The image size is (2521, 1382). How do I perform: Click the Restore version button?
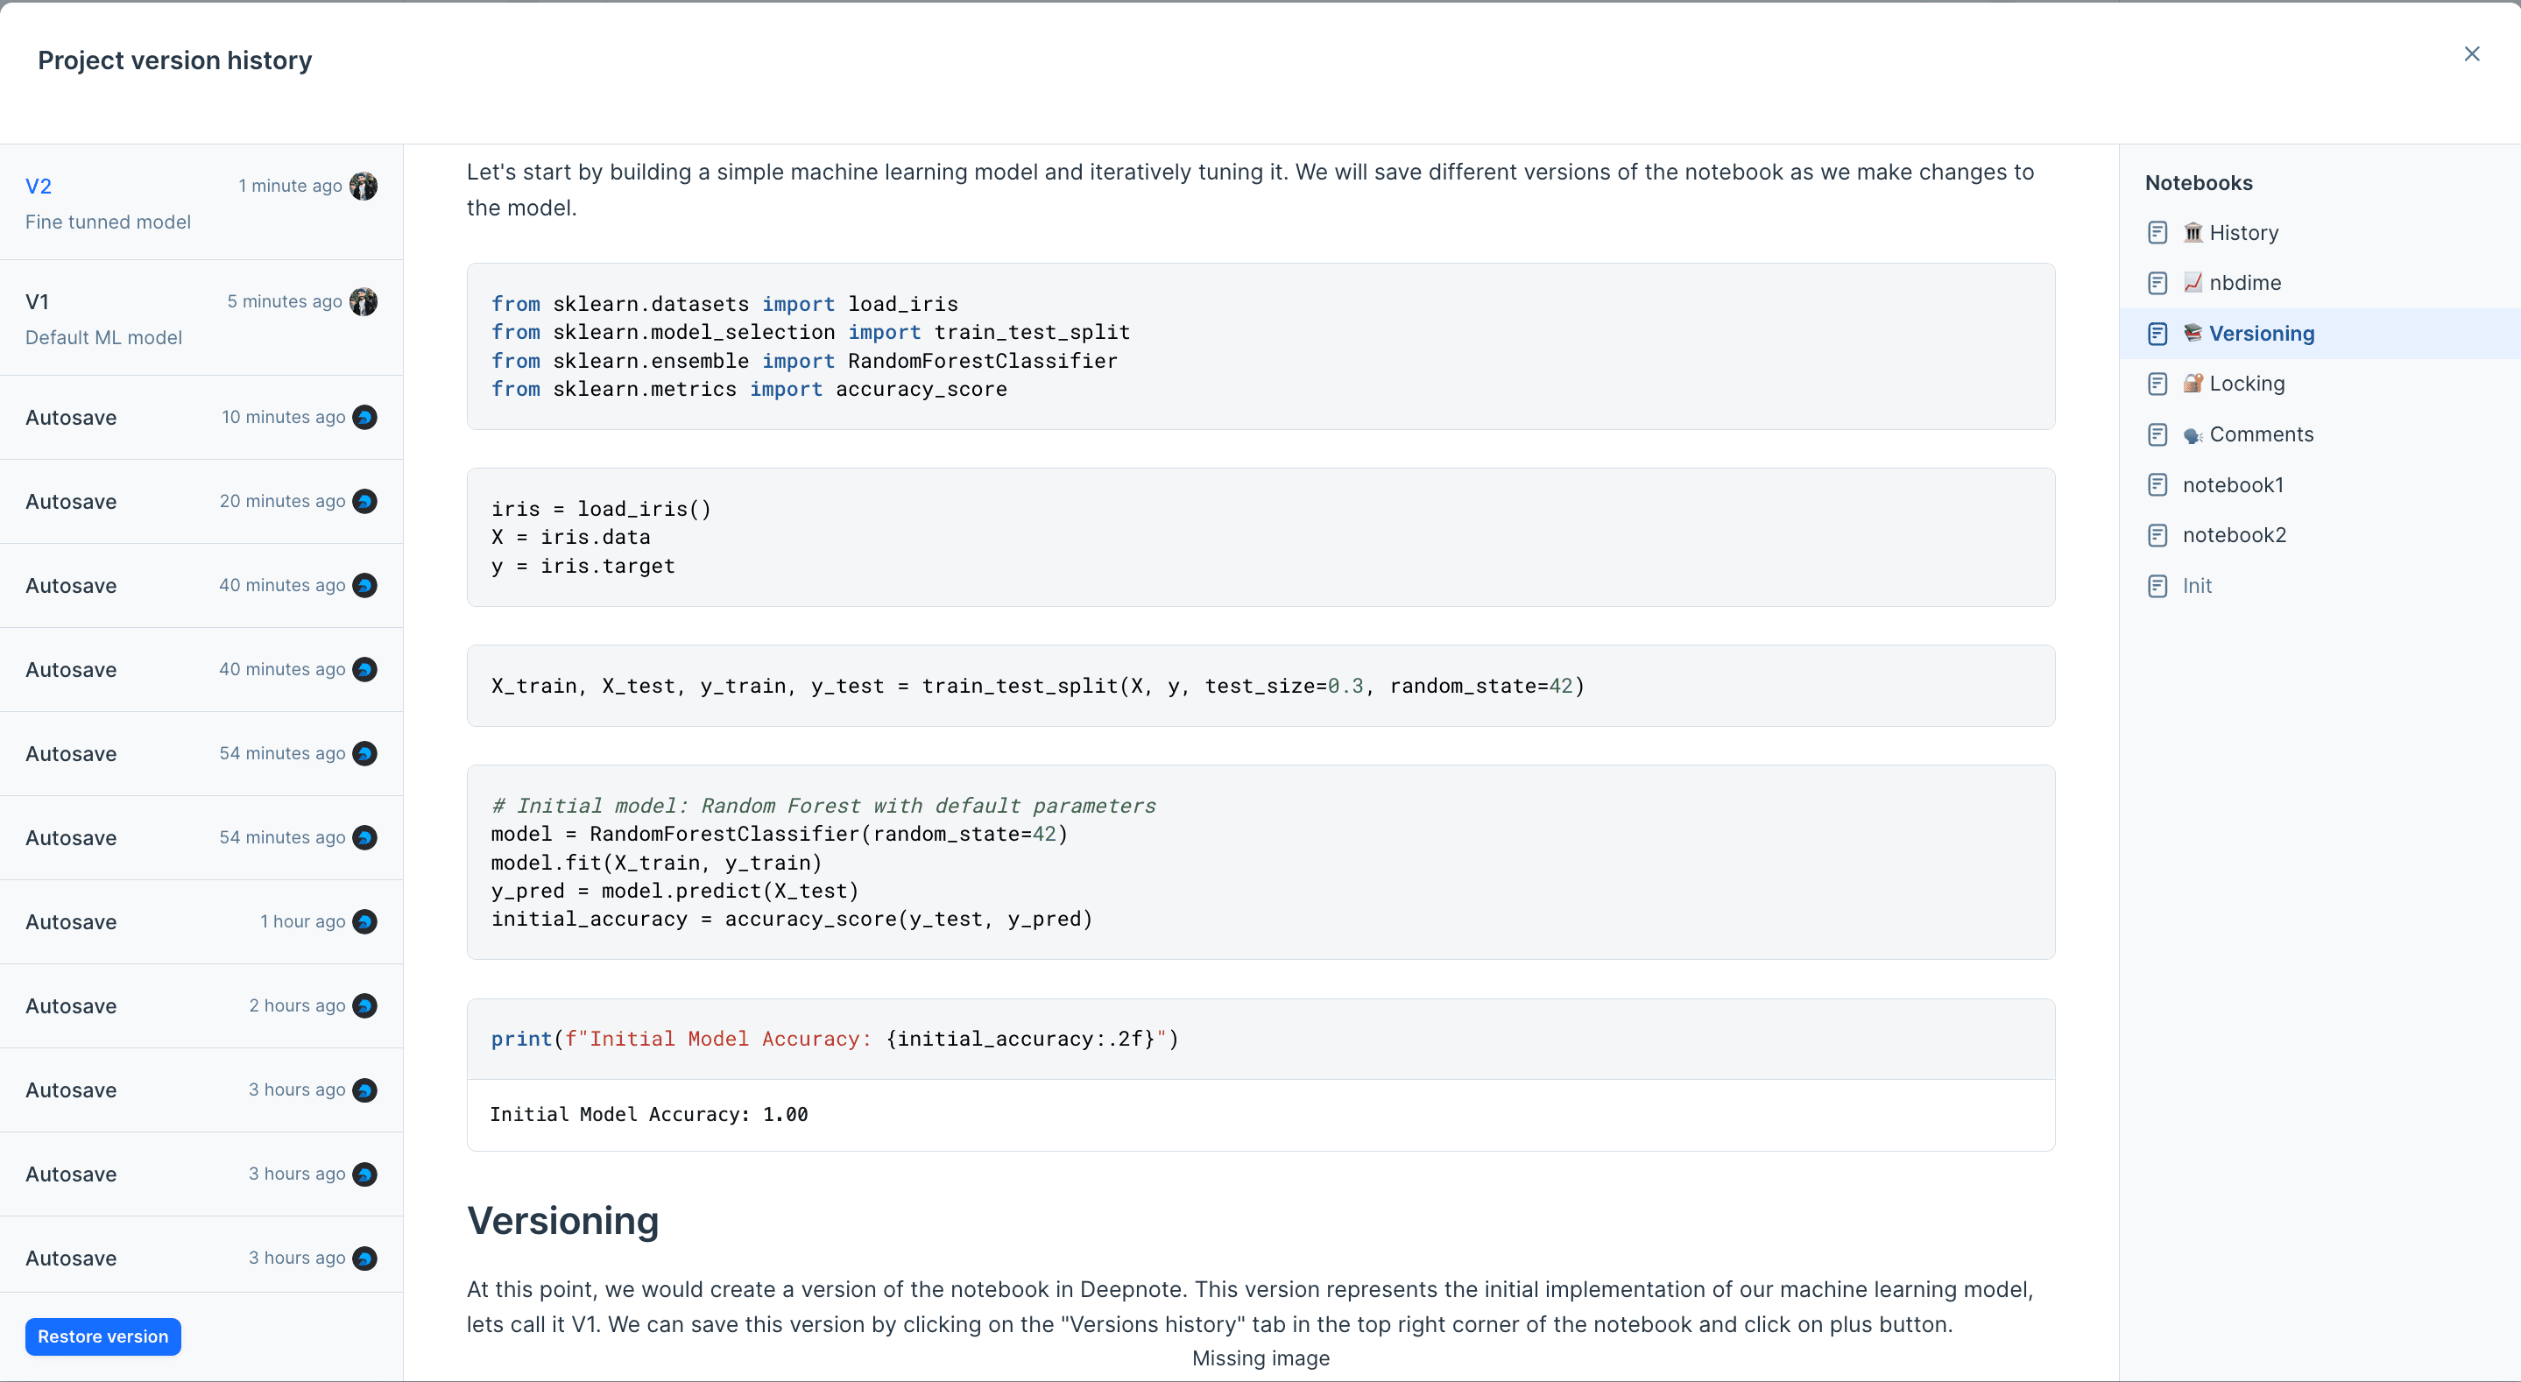click(102, 1336)
